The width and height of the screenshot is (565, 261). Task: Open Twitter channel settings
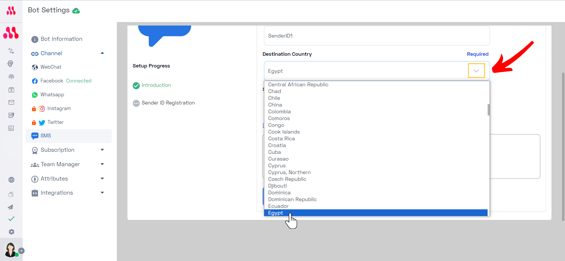point(55,122)
